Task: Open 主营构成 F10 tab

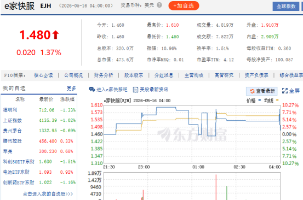Action: tap(194, 75)
